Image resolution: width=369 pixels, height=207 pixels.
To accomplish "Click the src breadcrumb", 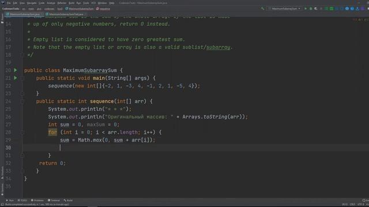I will (24, 9).
